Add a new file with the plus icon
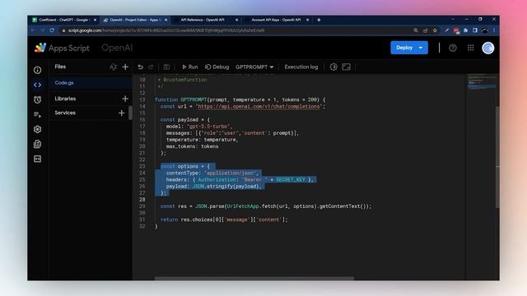This screenshot has height=296, width=527. (125, 67)
